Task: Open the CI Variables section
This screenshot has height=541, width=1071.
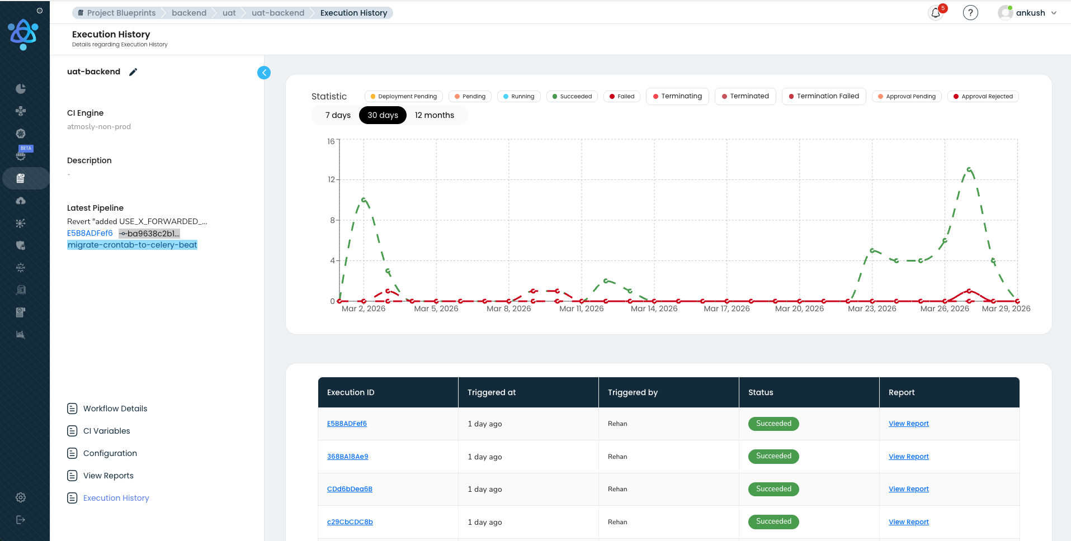Action: (x=106, y=431)
